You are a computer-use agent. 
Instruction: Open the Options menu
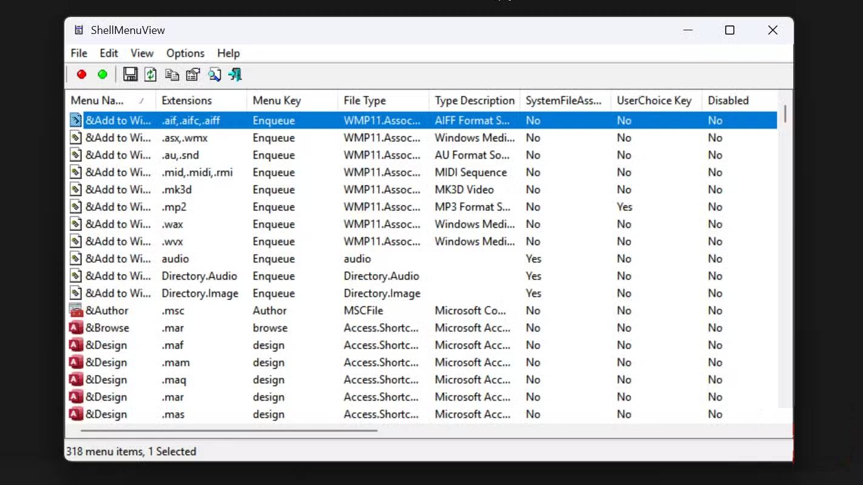tap(185, 53)
